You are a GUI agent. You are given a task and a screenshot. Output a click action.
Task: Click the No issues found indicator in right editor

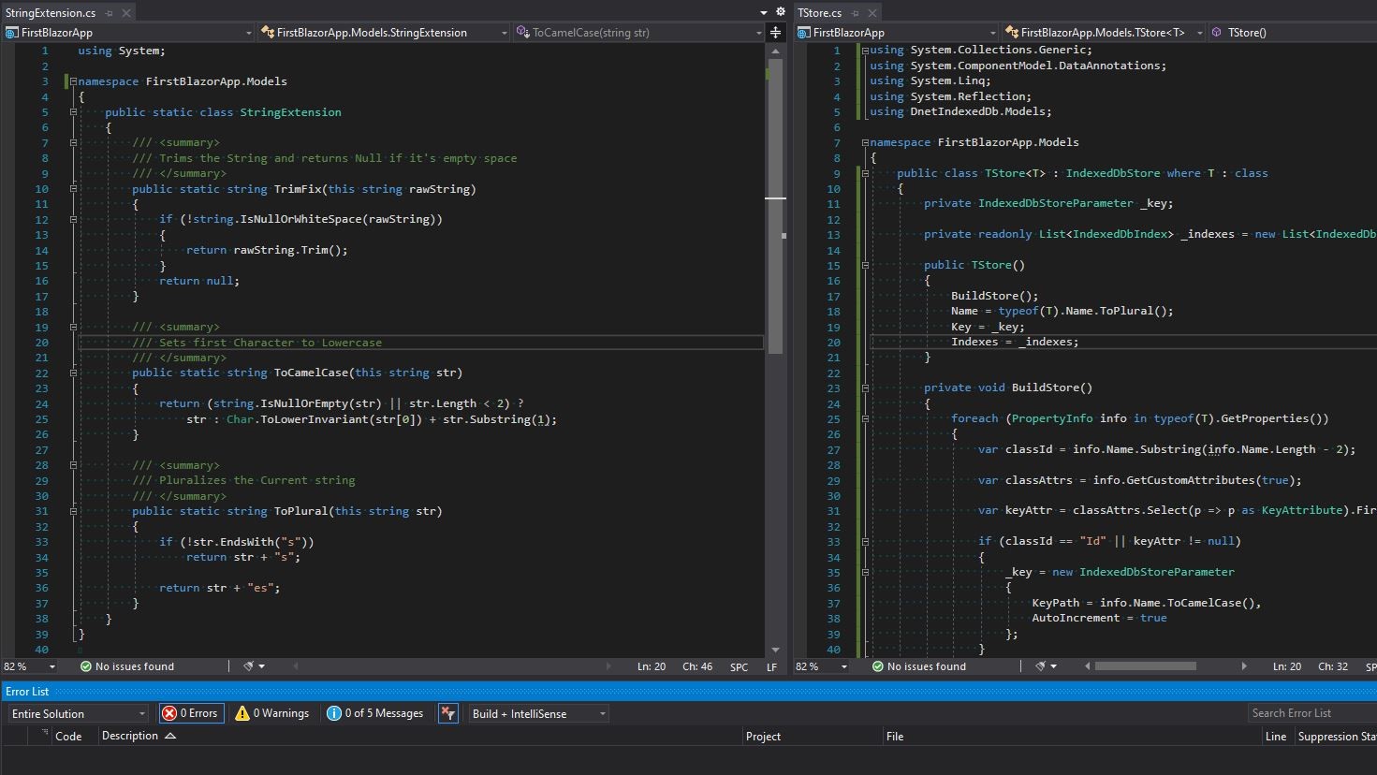(x=919, y=666)
